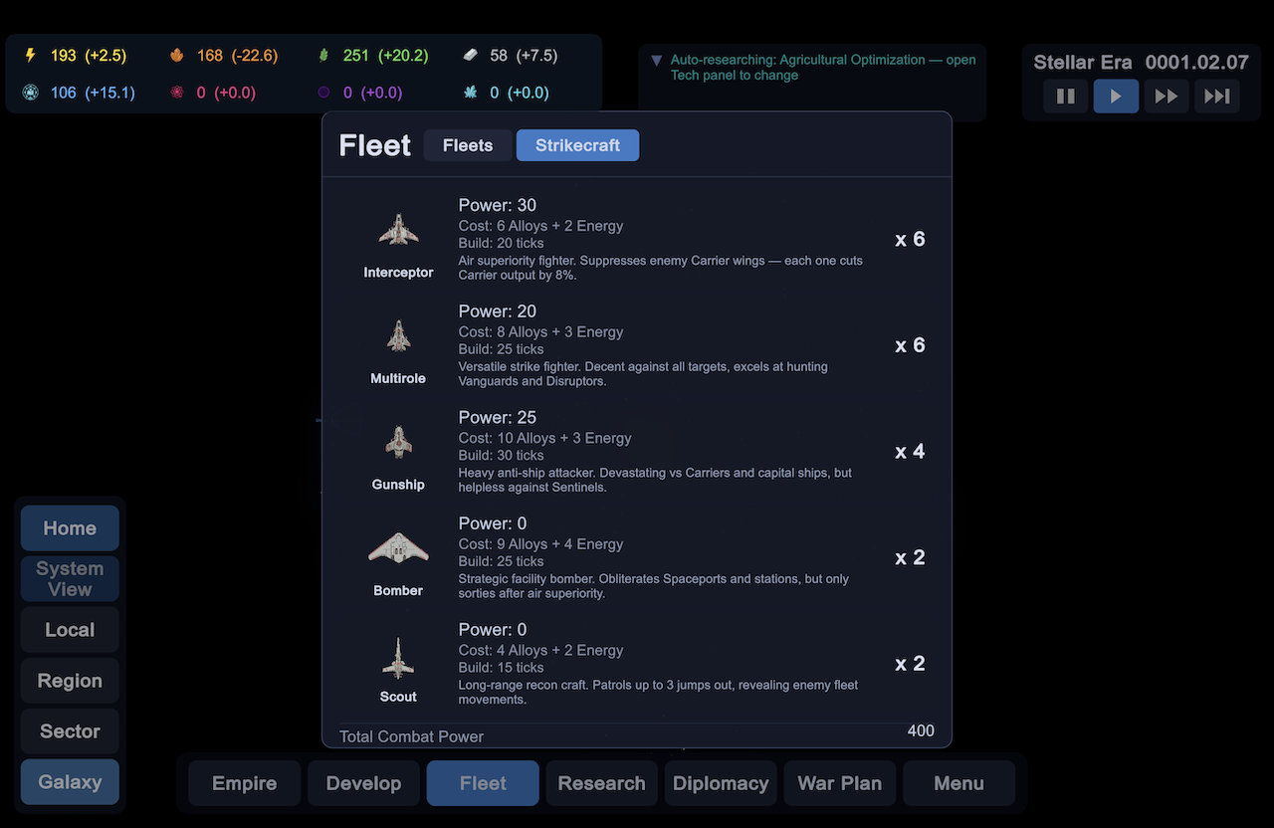Open the Diplomacy panel
The height and width of the screenshot is (828, 1274).
(721, 783)
